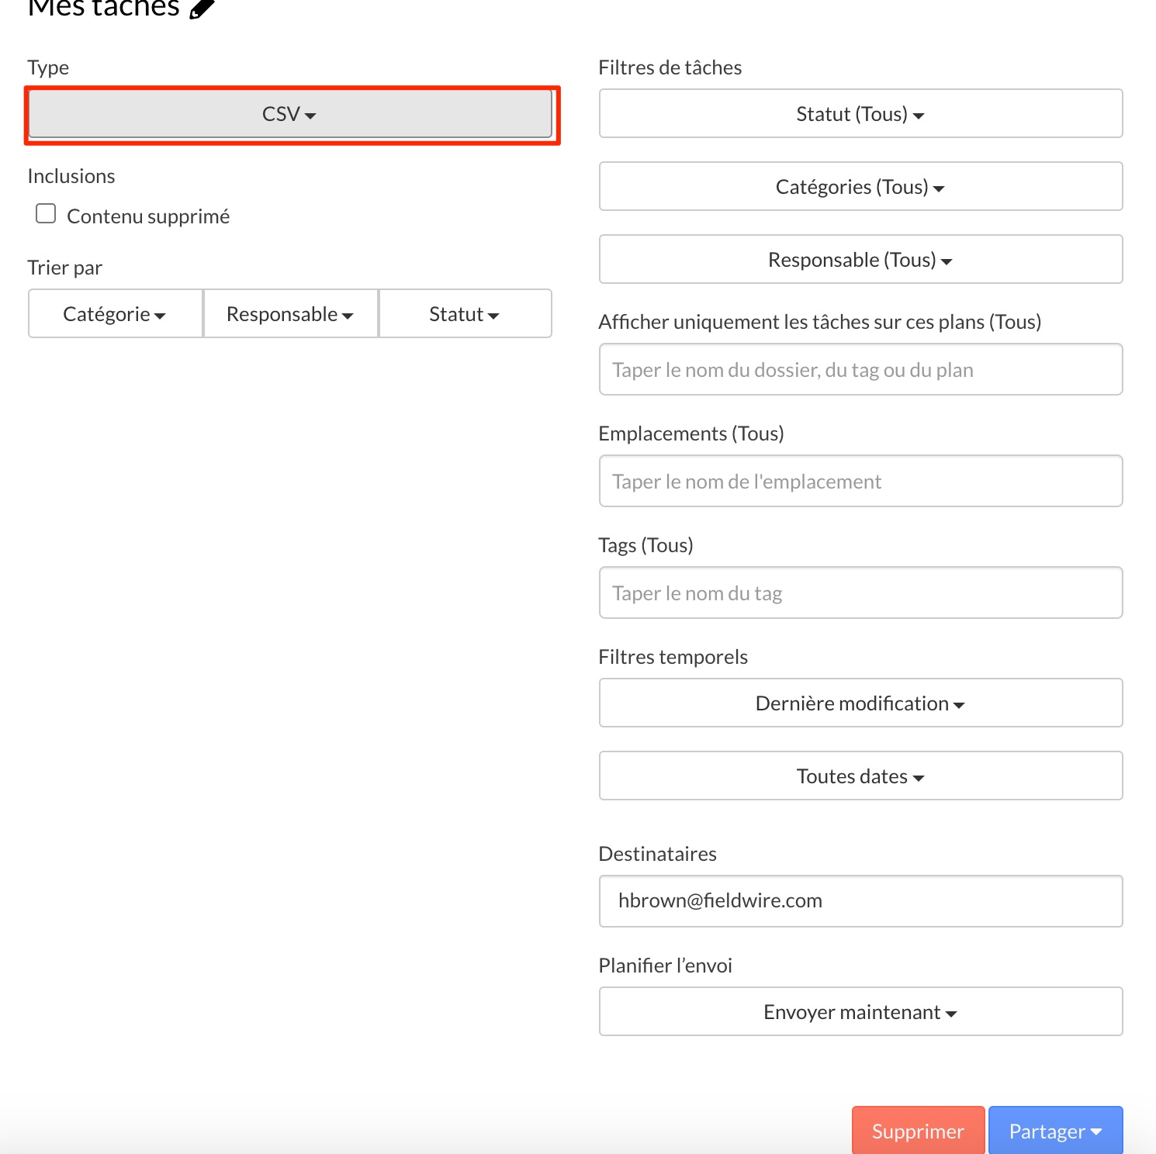1156x1154 pixels.
Task: Open the Statut sort dropdown
Action: pyautogui.click(x=464, y=314)
